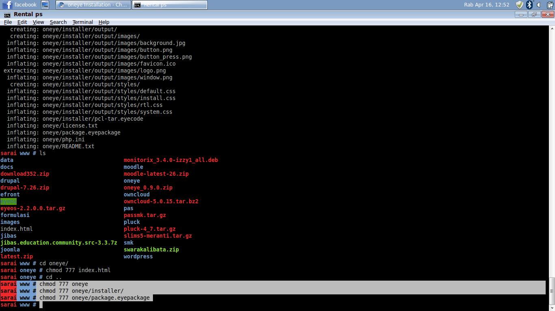Click the pluck-4_7.tar.gz entry

pyautogui.click(x=150, y=229)
